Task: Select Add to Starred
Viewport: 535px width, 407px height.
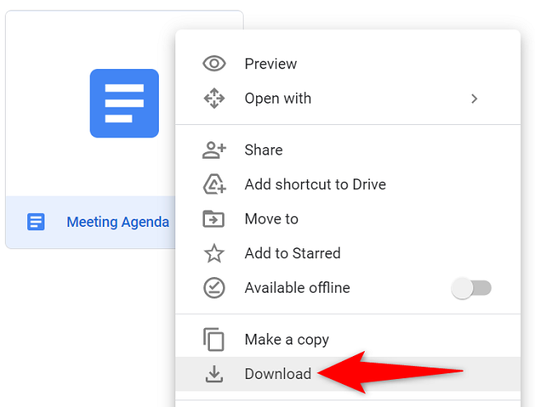Action: point(348,253)
